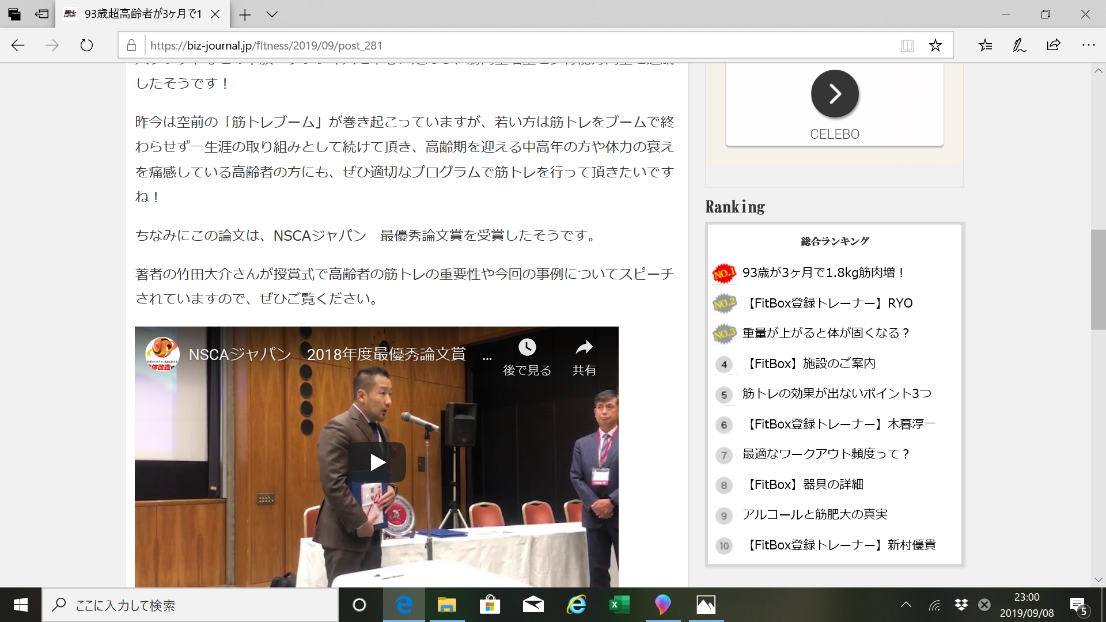
Task: Open new tab plus button
Action: (245, 14)
